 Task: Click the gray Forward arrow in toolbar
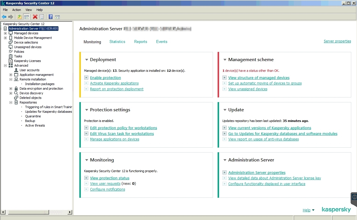pos(11,17)
